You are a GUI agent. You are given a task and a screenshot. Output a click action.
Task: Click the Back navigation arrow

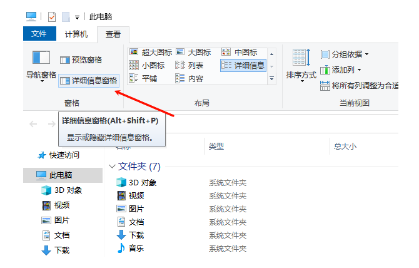click(33, 124)
